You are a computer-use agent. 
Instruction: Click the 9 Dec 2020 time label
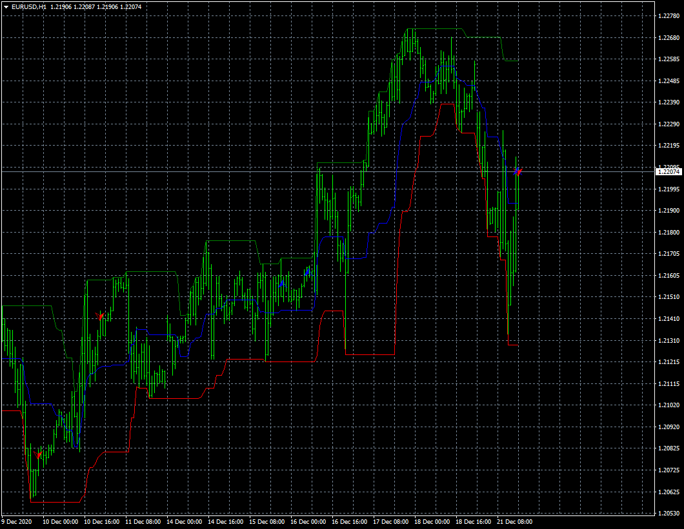17,522
